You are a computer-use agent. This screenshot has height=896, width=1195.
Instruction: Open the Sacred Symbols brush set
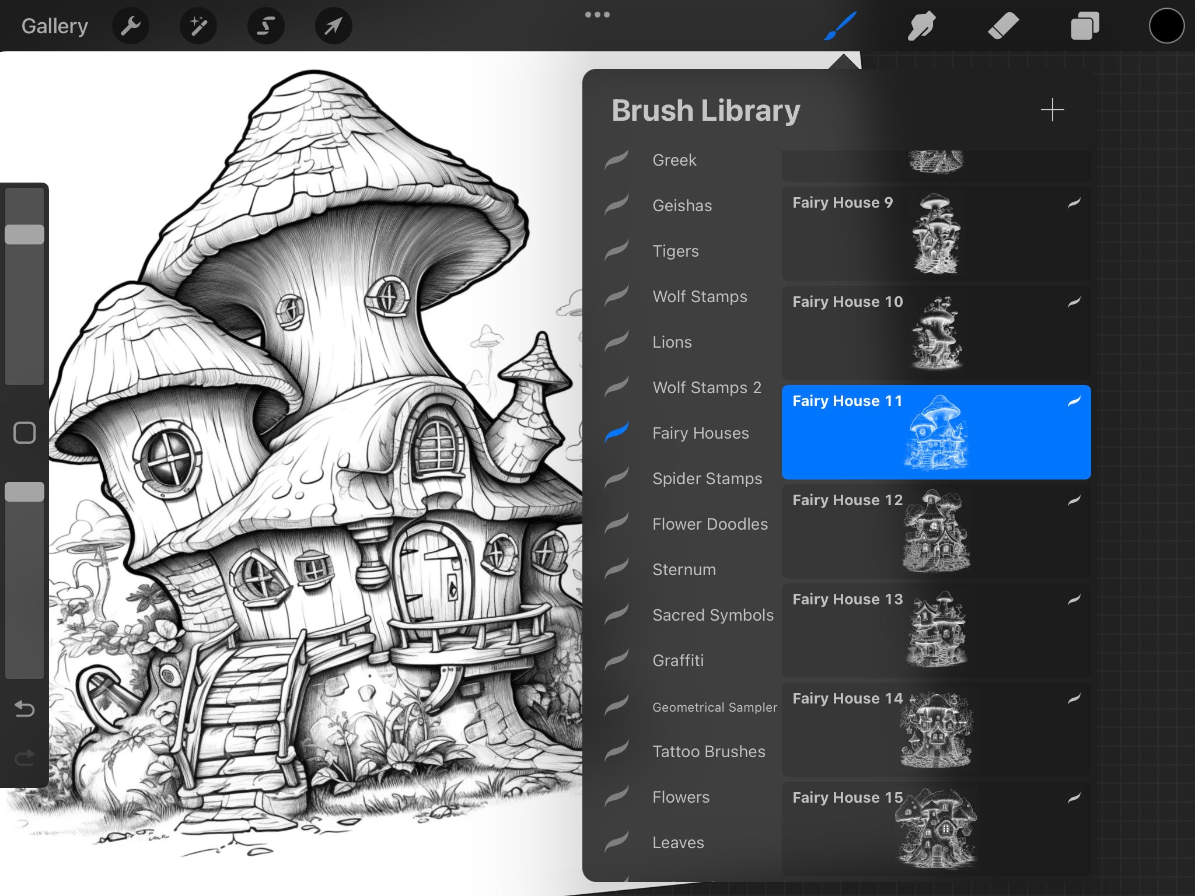tap(713, 615)
